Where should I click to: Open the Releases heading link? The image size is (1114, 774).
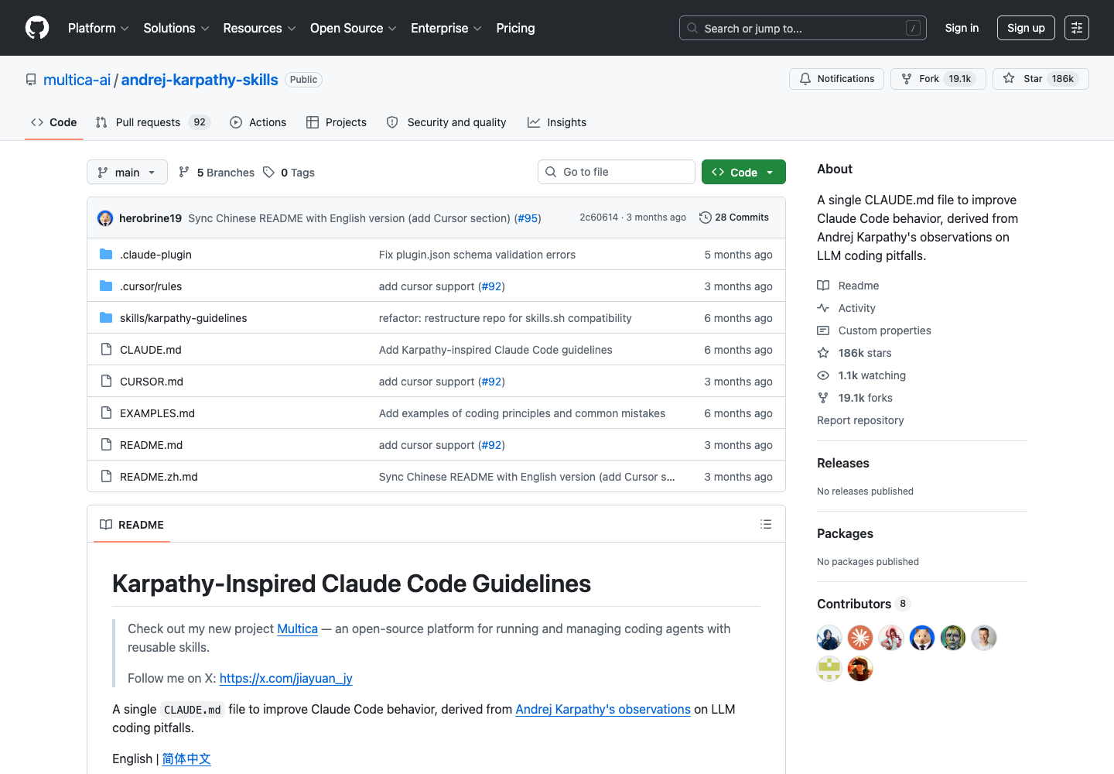(843, 463)
